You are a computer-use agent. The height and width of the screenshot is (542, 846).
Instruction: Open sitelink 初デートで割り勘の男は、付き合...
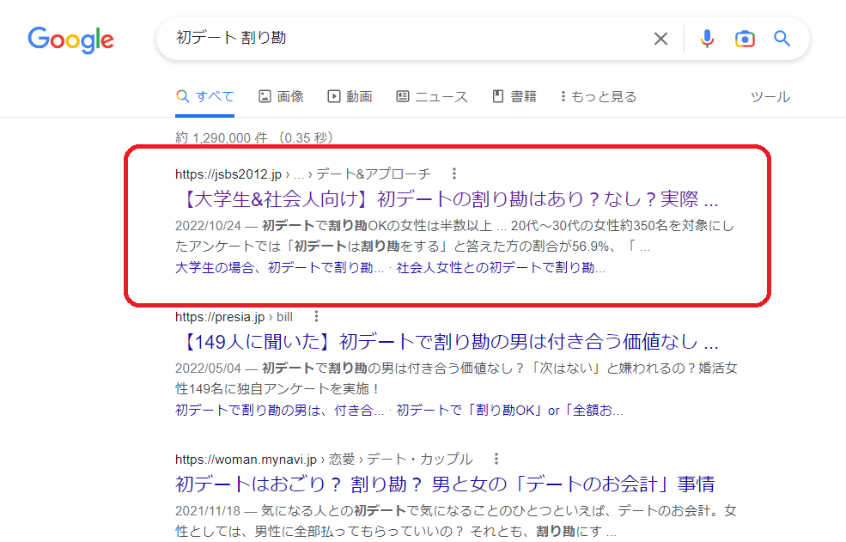coord(279,411)
